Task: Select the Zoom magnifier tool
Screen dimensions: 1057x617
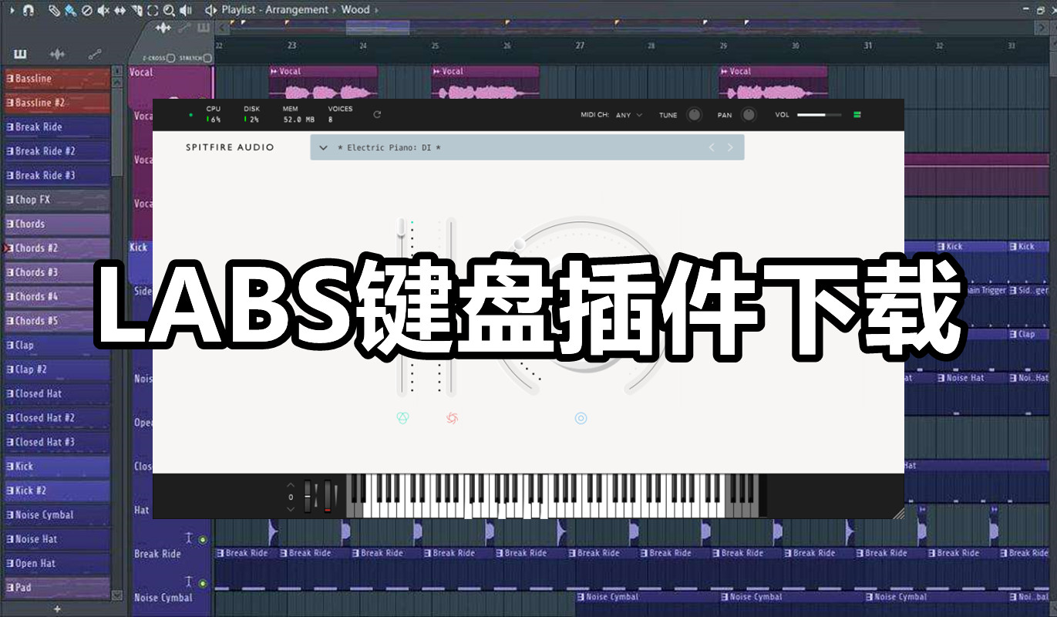Action: tap(169, 10)
